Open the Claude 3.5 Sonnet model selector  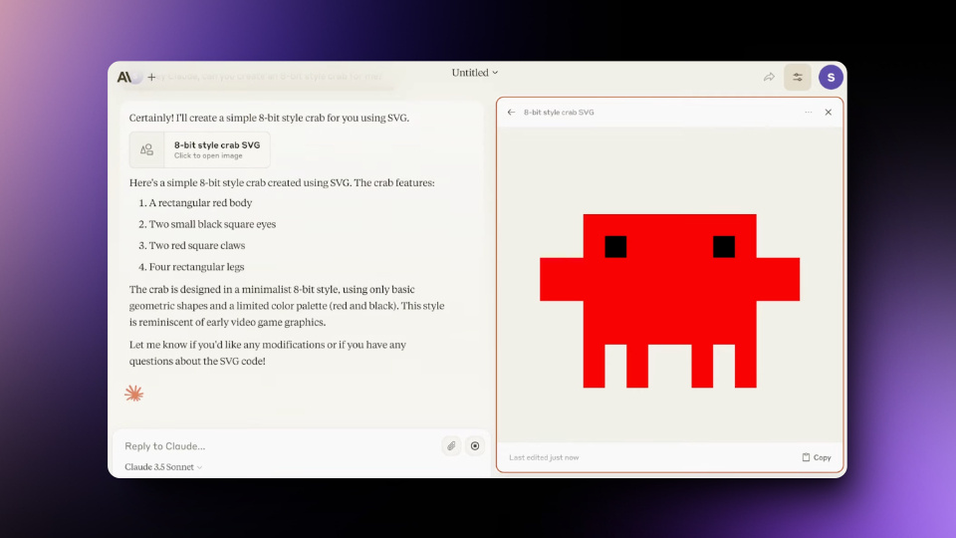(163, 467)
